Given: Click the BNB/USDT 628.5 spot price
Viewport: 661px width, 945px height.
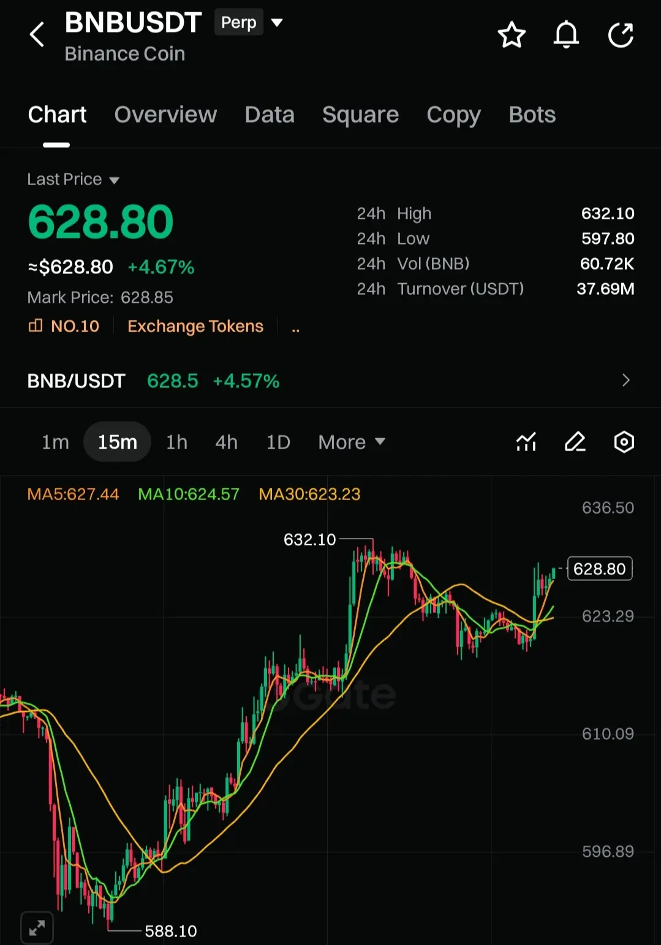Looking at the screenshot, I should (x=173, y=381).
